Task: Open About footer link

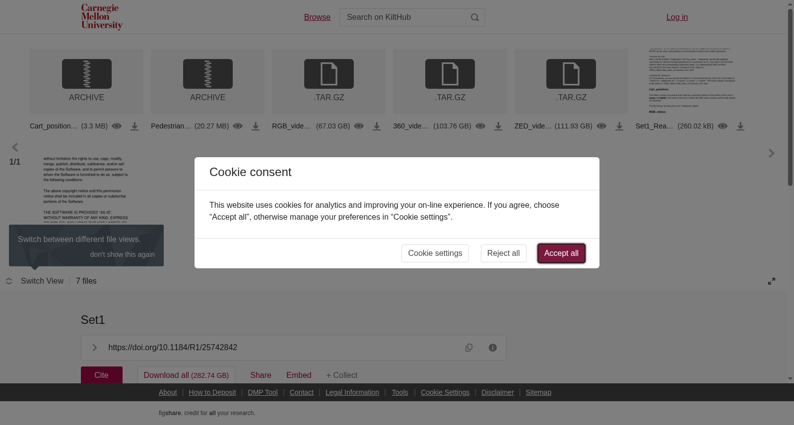Action: coord(168,392)
